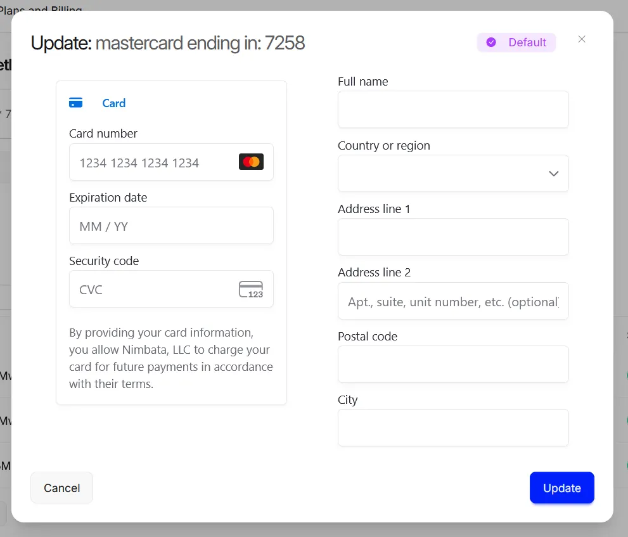Click the blue Update button

(x=562, y=488)
